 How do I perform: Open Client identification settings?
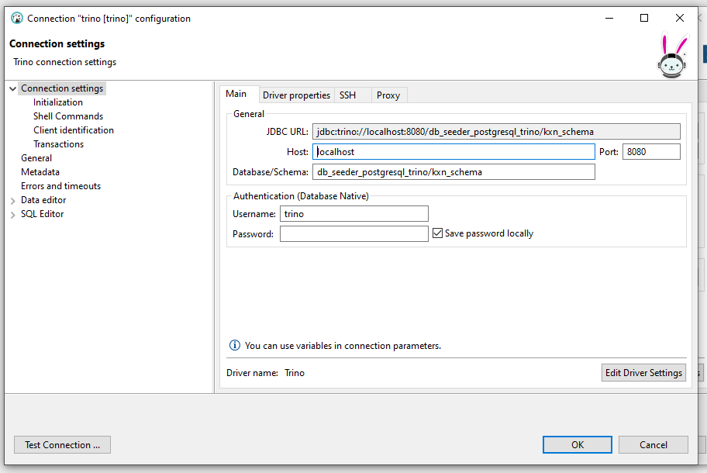coord(74,130)
